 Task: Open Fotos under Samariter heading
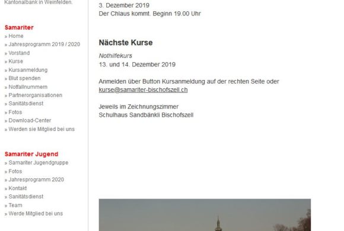[x=15, y=112]
